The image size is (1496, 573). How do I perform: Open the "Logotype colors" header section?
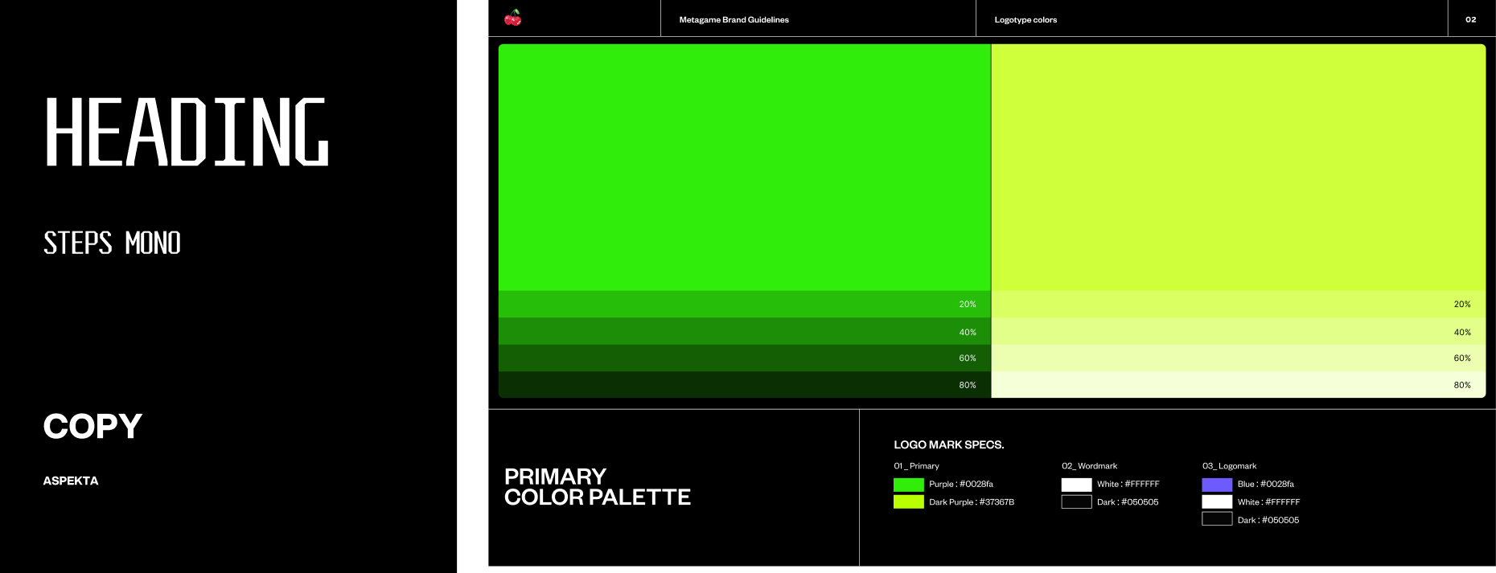pos(1025,20)
